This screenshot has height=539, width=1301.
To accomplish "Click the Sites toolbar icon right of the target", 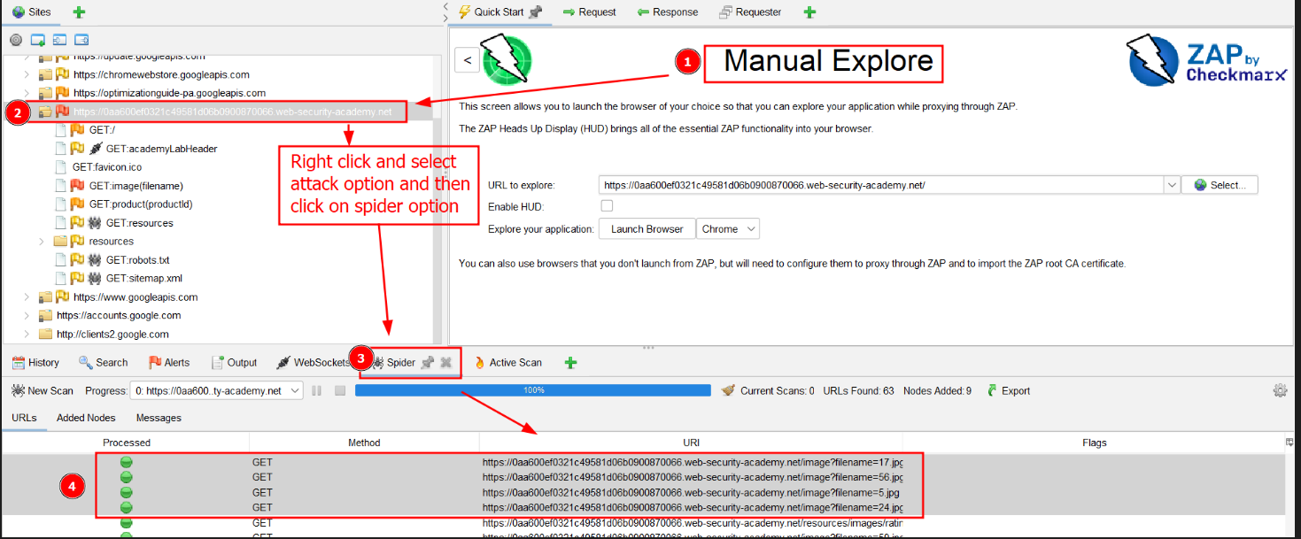I will tap(38, 40).
